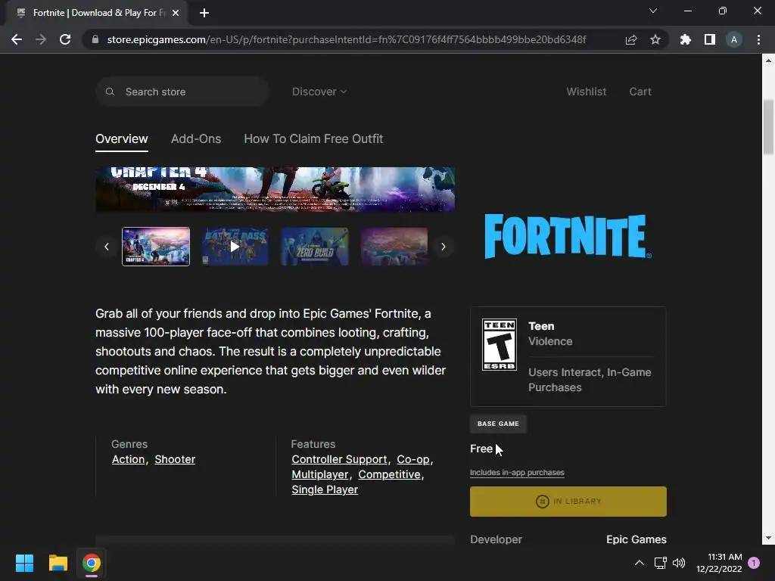Open the Competitive feature link
The image size is (775, 581).
coord(390,475)
